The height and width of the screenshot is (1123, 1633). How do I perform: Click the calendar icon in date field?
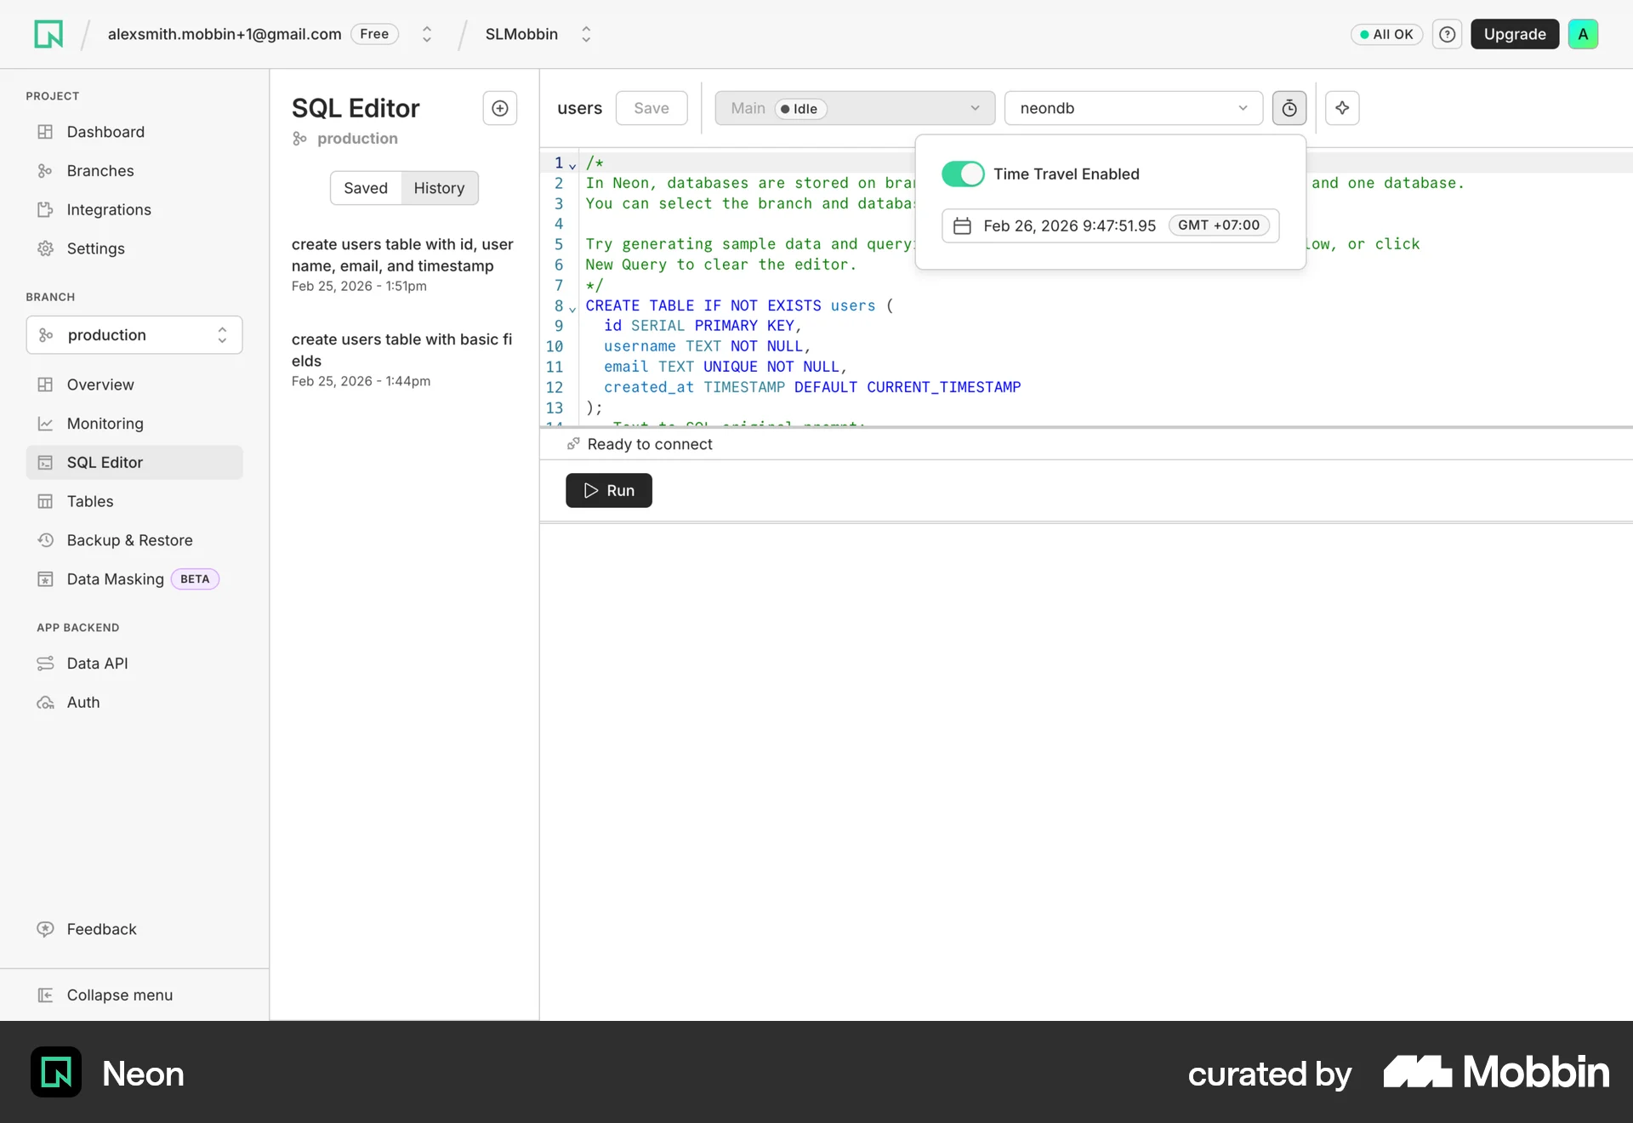(962, 225)
